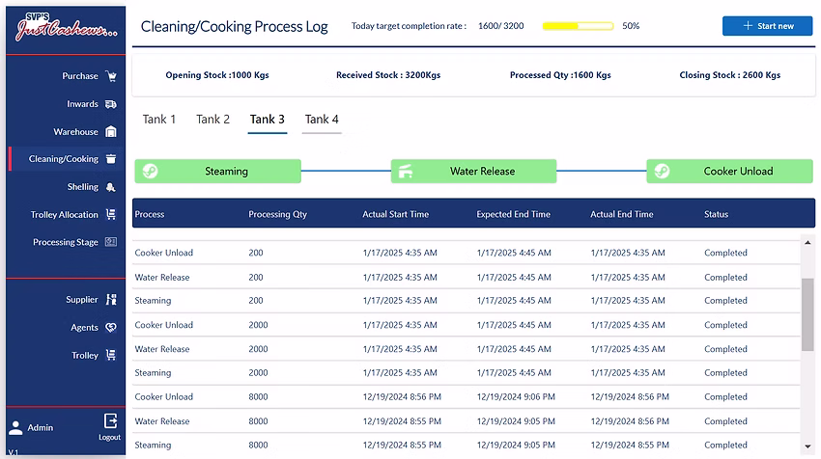Click the Admin user avatar icon
Viewport: 821px width, 459px height.
tap(15, 427)
